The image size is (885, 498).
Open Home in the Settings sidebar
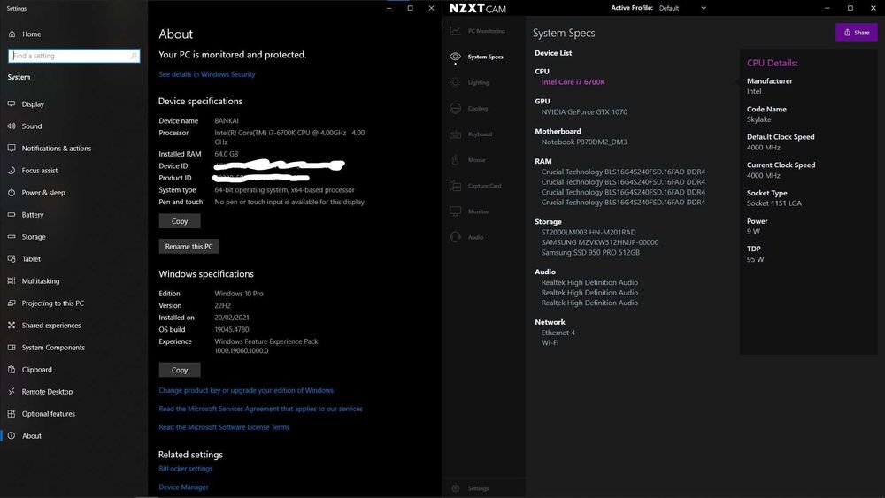click(32, 34)
